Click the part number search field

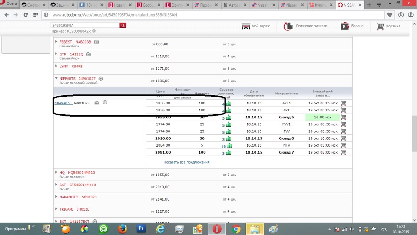click(85, 25)
